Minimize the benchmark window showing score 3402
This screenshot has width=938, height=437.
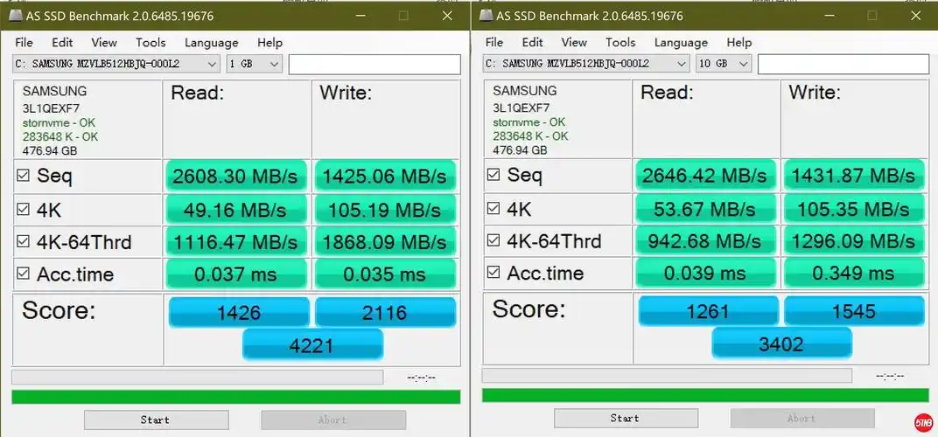[x=823, y=16]
